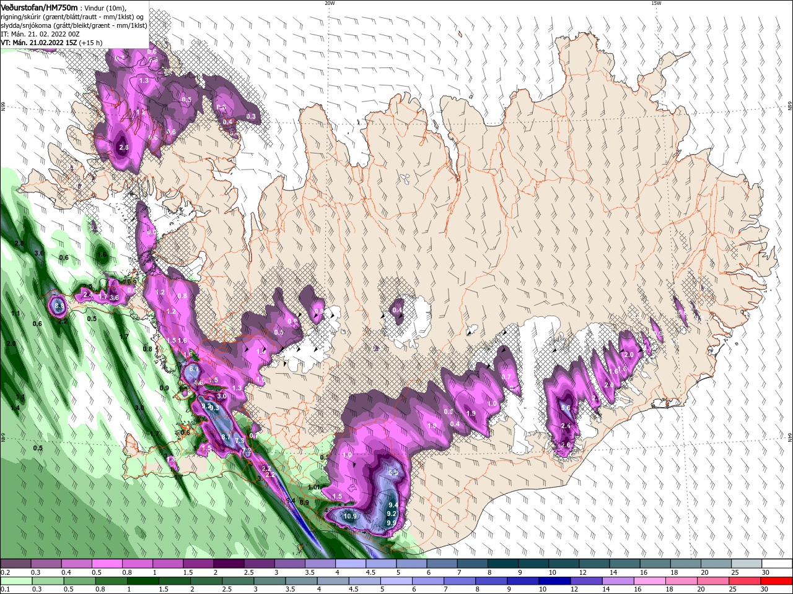The height and width of the screenshot is (594, 793).
Task: Click the 2.4 snowfall value in the southeast
Action: coord(565,426)
